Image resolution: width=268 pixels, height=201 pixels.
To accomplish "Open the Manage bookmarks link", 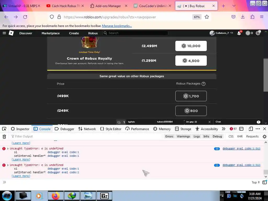I will (x=117, y=26).
